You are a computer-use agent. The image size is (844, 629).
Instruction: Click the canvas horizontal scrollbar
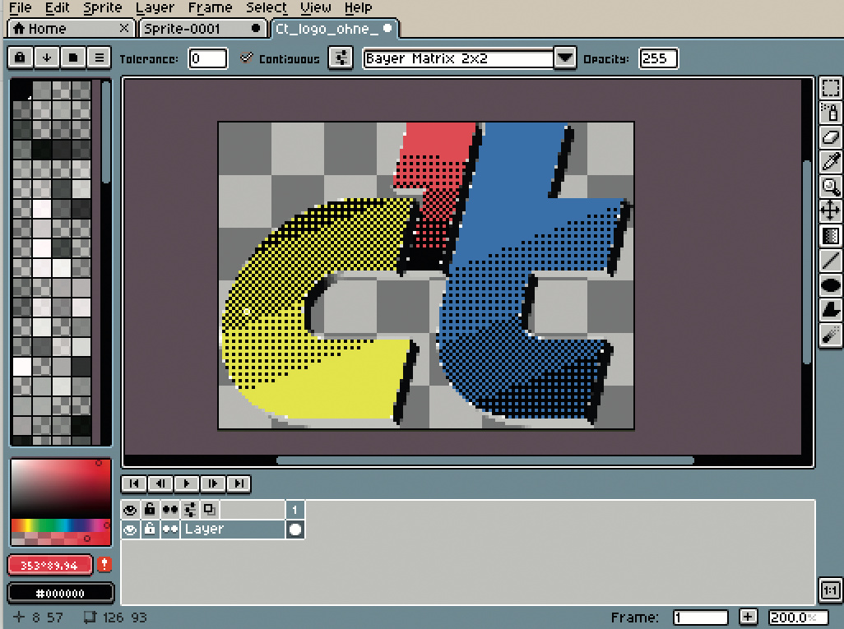[x=485, y=460]
